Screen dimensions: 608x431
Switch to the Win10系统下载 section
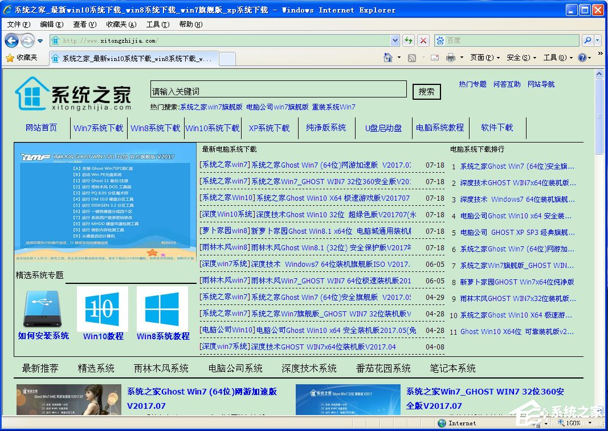click(213, 128)
